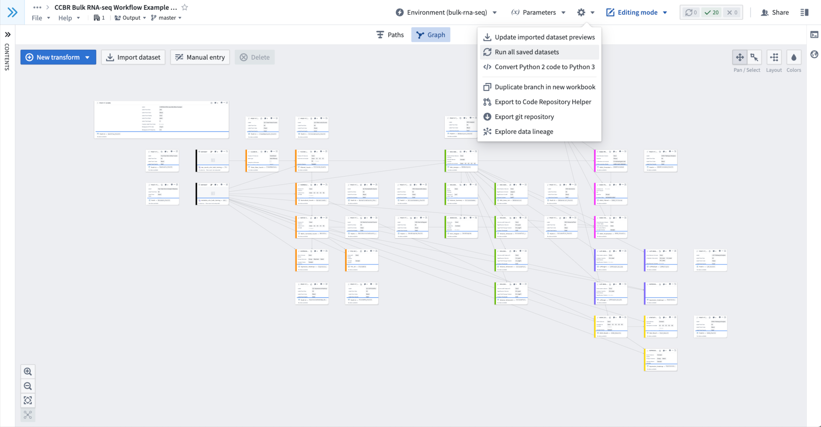Open the Layout tool icon

774,58
